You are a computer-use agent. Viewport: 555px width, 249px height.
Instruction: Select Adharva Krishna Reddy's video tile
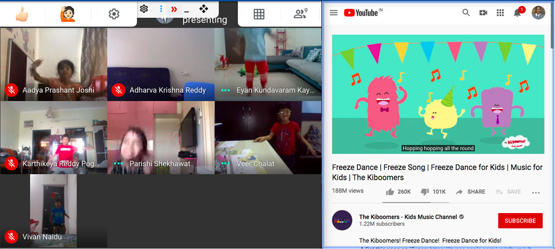click(161, 65)
